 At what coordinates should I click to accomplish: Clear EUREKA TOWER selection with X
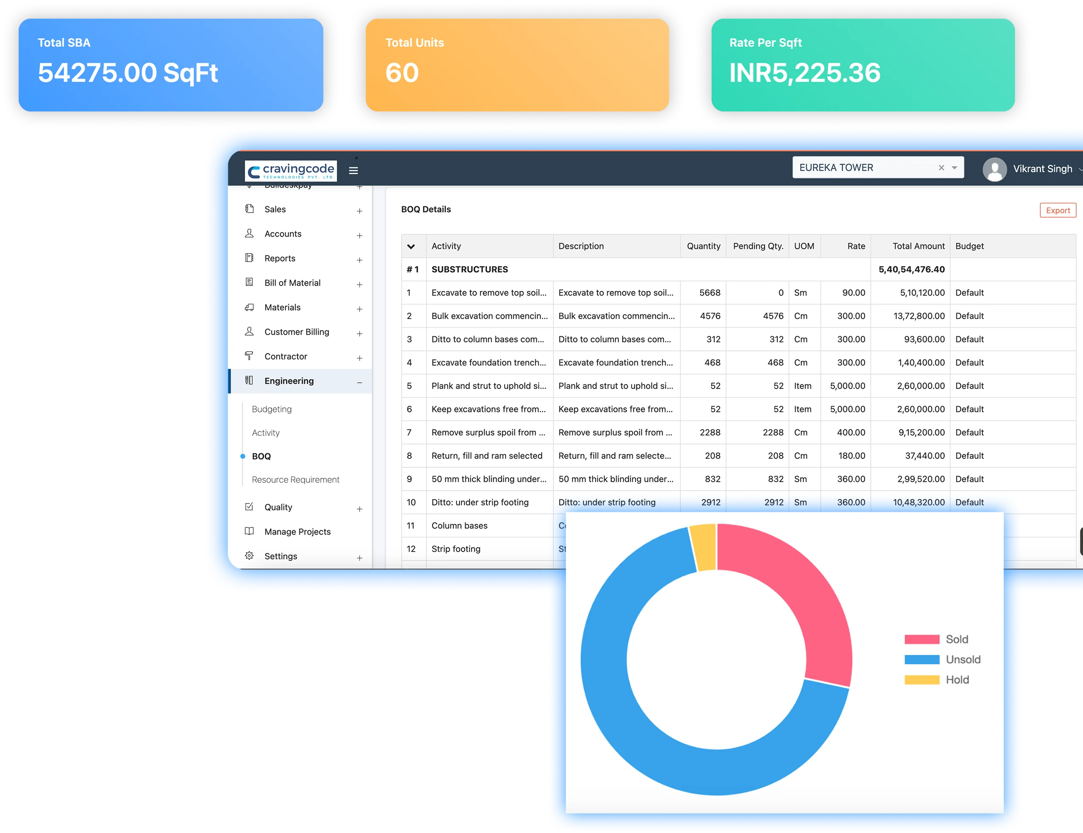941,168
